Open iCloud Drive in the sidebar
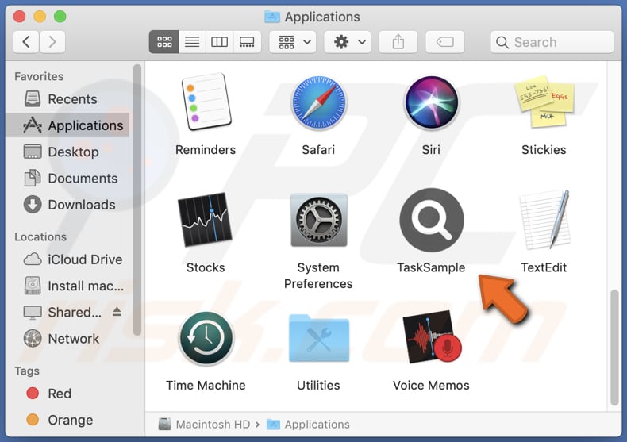 pyautogui.click(x=67, y=259)
